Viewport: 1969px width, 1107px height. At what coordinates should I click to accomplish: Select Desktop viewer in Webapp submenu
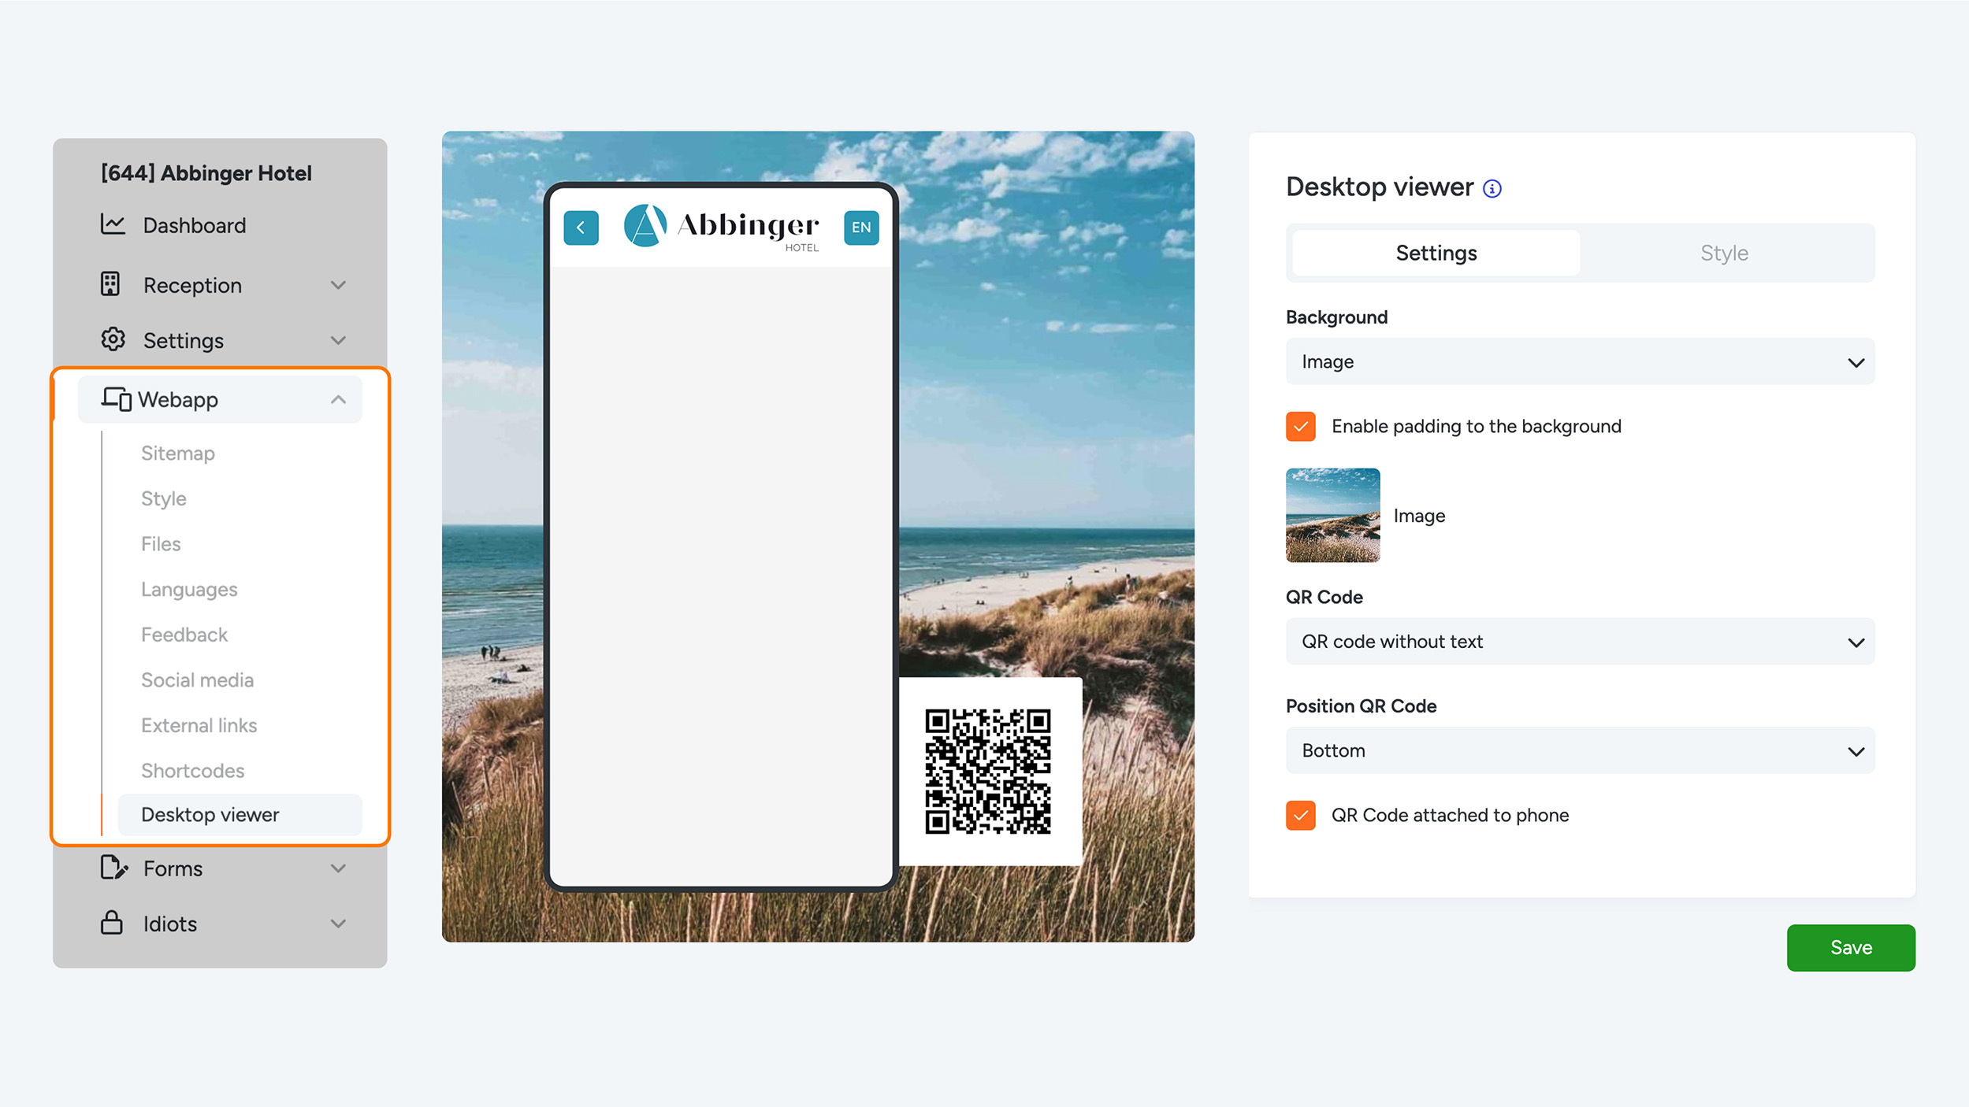(x=240, y=815)
